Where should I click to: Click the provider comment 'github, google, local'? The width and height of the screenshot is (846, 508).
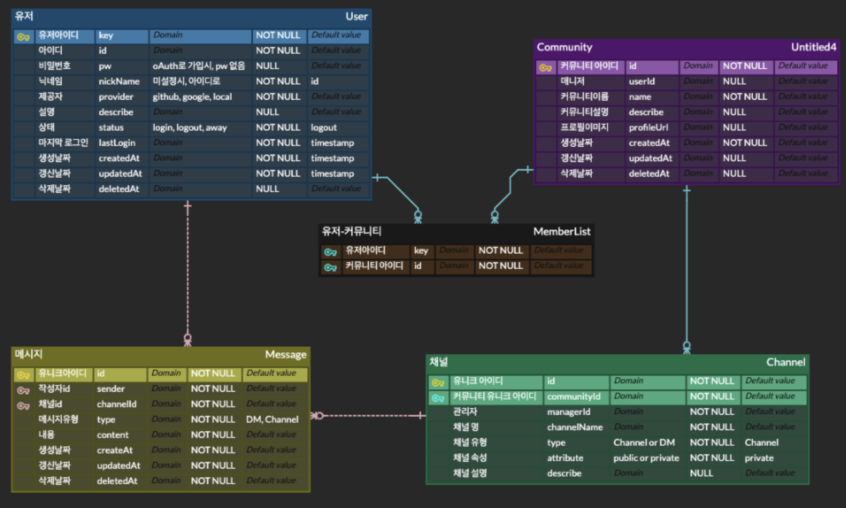pyautogui.click(x=192, y=97)
